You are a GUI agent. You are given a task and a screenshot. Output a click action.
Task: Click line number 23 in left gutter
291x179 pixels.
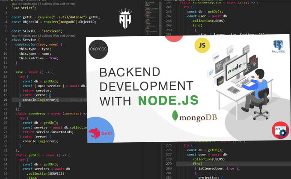[6, 114]
